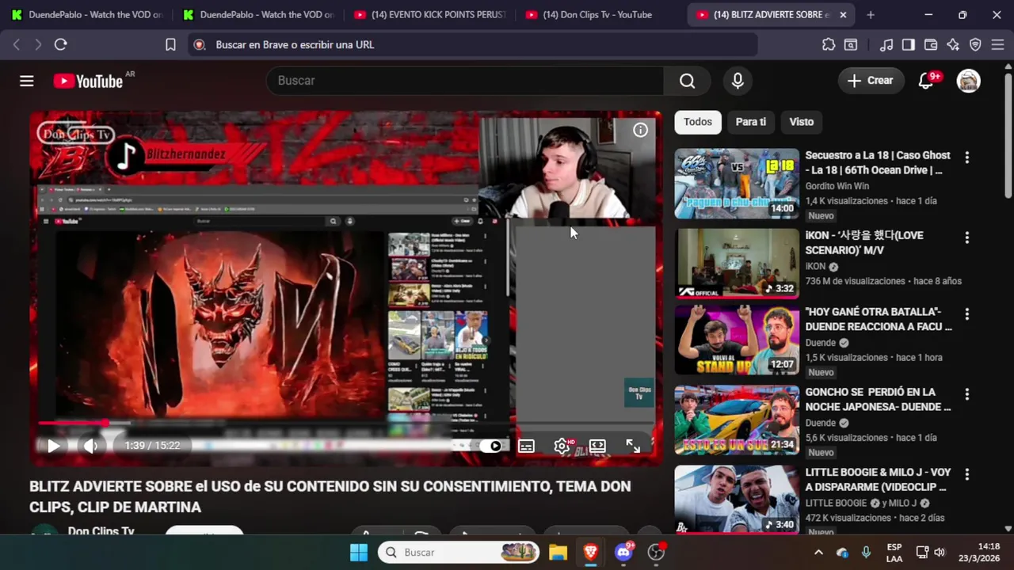This screenshot has width=1014, height=570.
Task: Open GONCHO SE PERDIÓ EN LA NOCHE title
Action: (878, 399)
